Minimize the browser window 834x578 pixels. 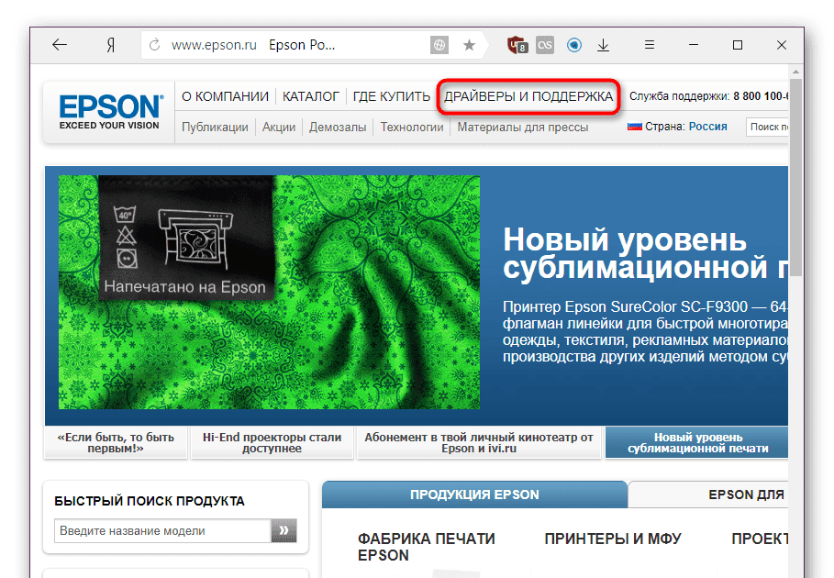click(694, 45)
